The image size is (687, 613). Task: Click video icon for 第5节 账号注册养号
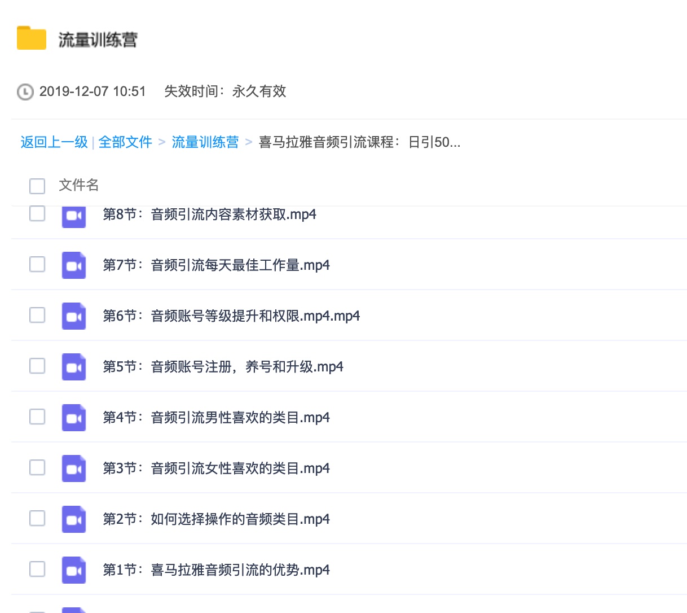74,367
